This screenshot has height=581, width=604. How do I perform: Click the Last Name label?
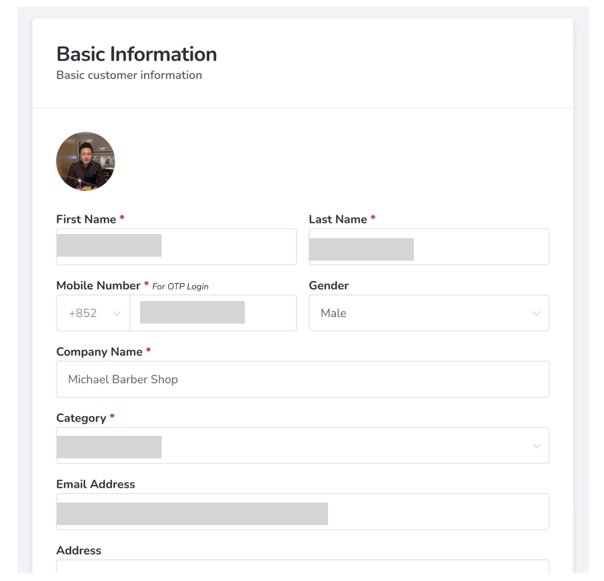(x=338, y=219)
